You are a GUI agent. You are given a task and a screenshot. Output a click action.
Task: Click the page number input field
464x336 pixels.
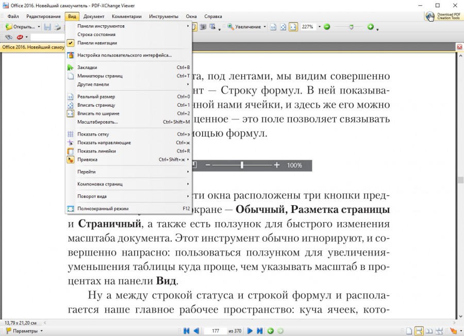215,331
